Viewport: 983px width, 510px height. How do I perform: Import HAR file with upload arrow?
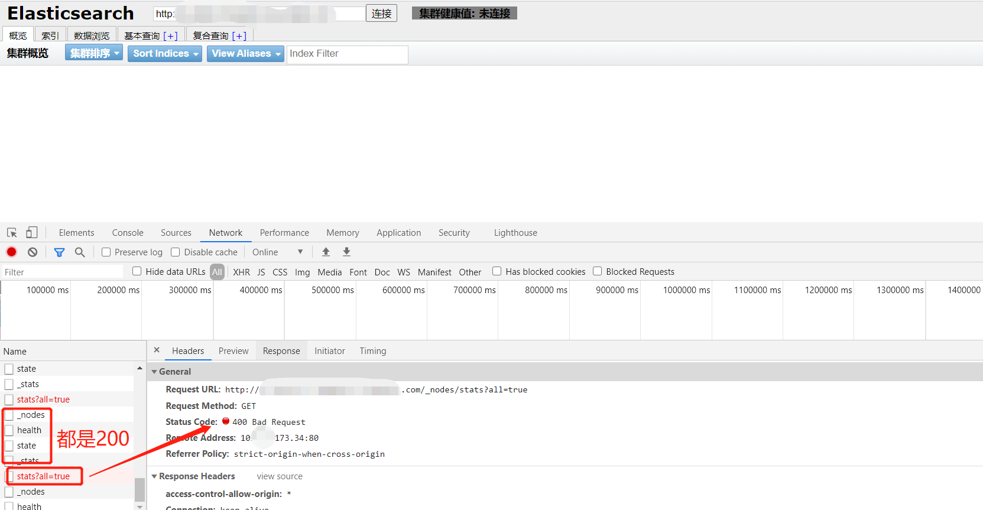pos(326,252)
